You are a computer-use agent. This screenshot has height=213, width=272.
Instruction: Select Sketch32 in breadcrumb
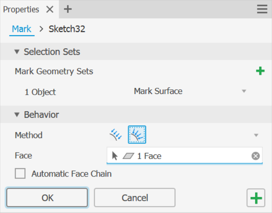[67, 29]
